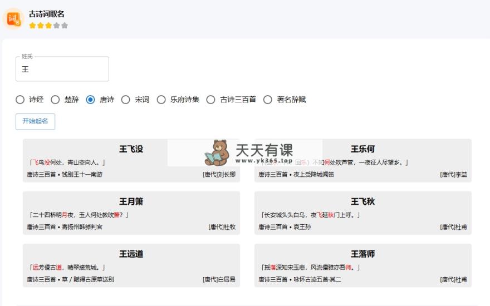490x306 pixels.
Task: Click author label [唐代]刘长卿
Action: click(x=219, y=175)
